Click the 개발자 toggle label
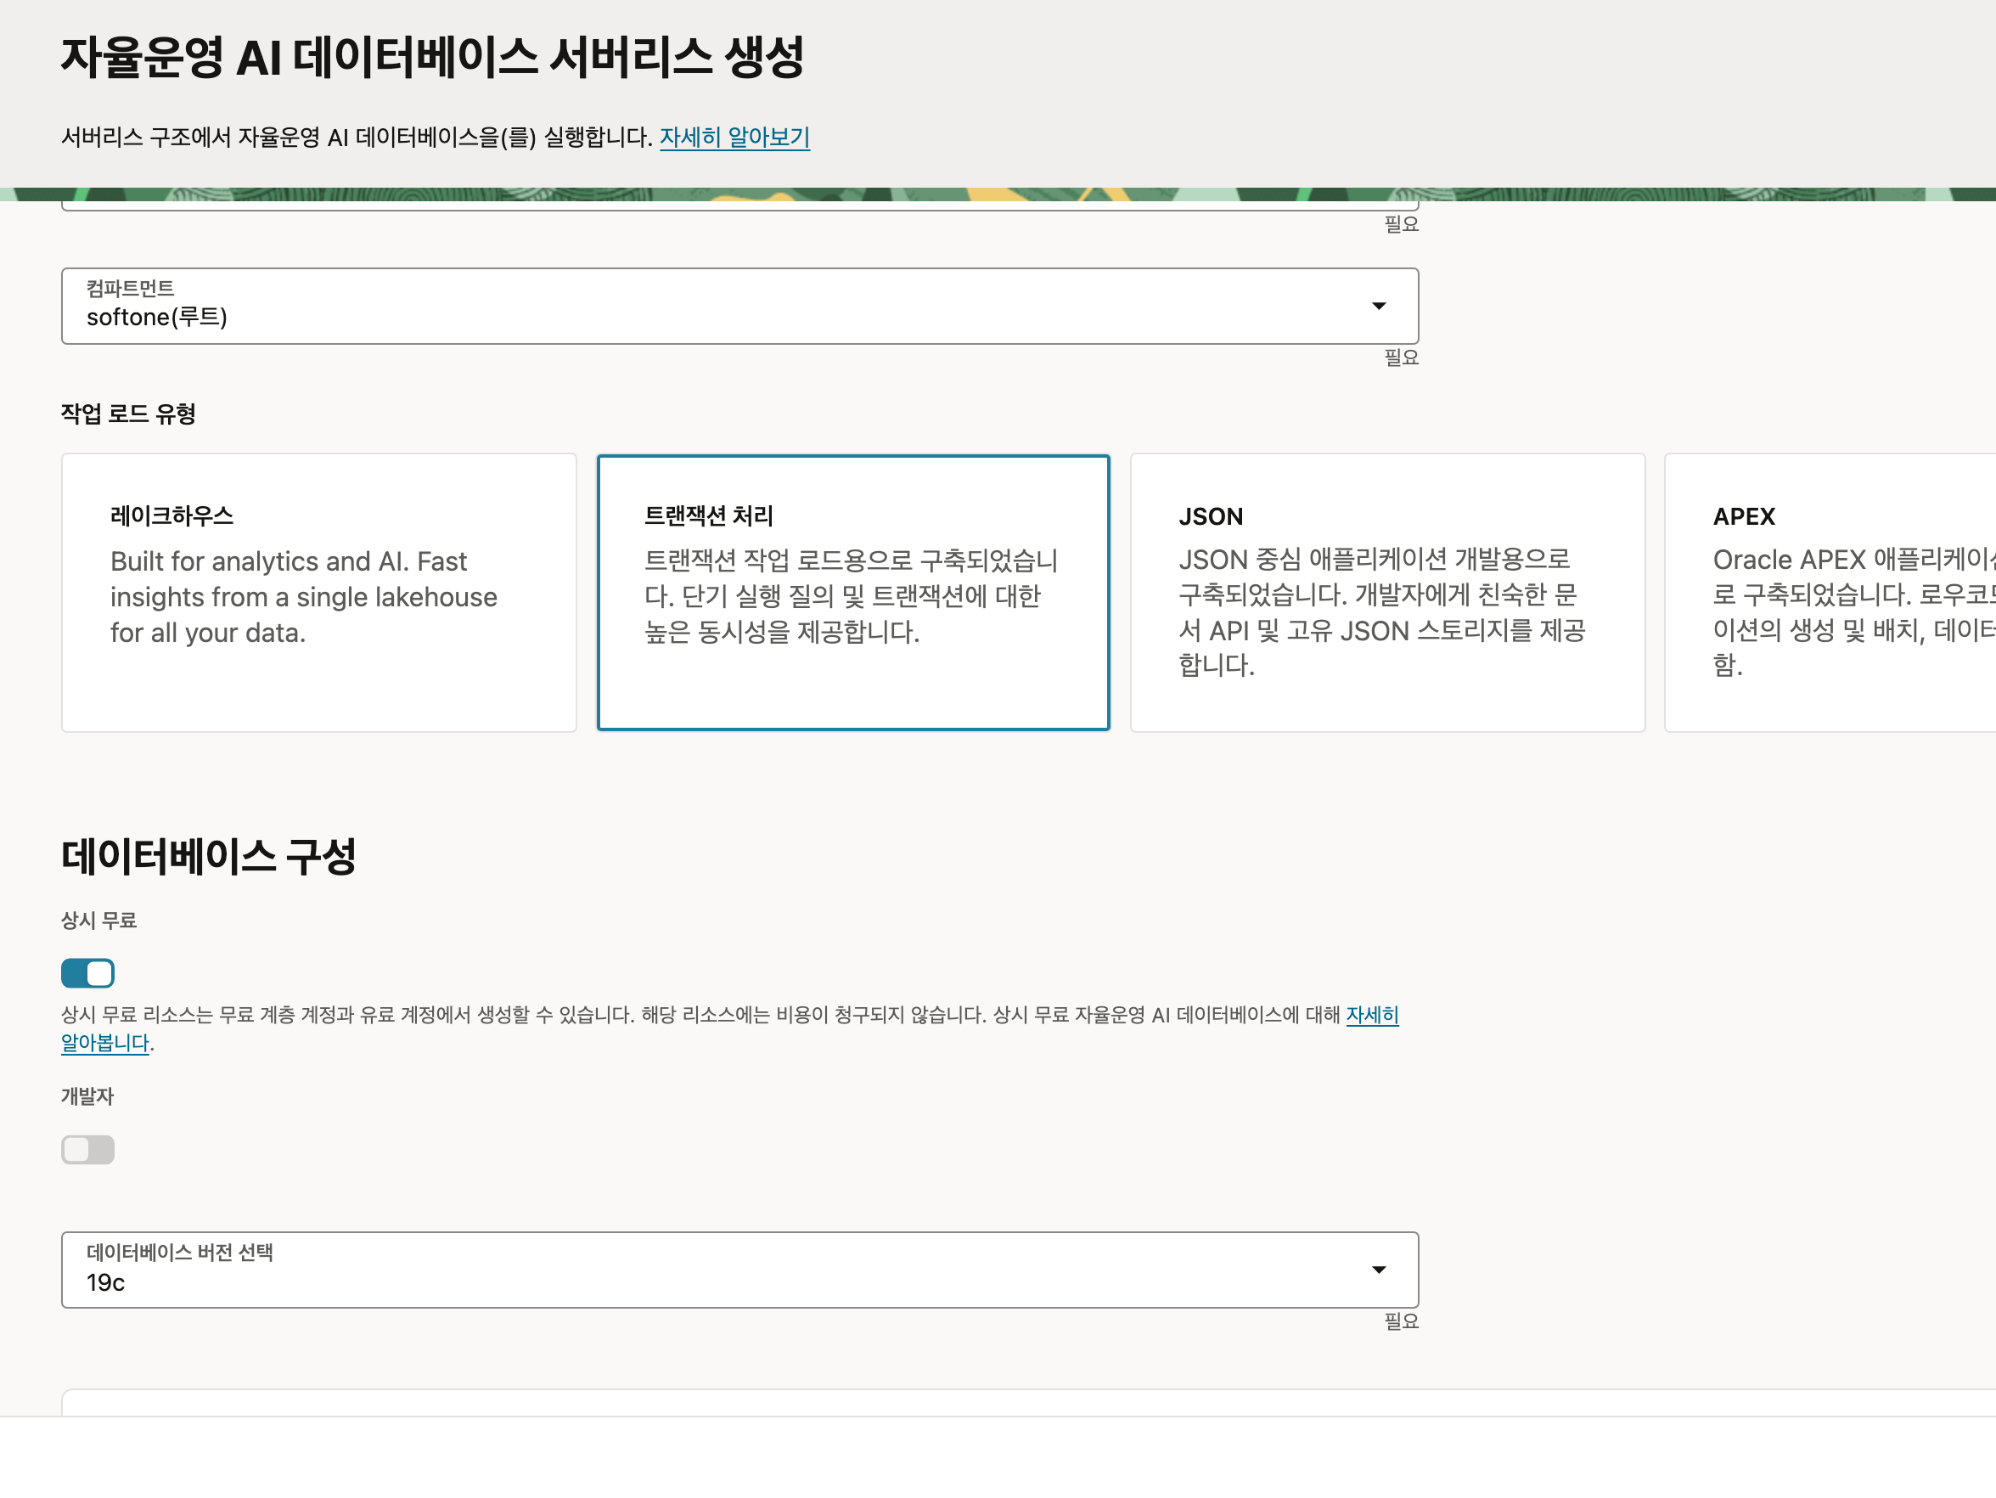The image size is (1996, 1498). point(87,1096)
